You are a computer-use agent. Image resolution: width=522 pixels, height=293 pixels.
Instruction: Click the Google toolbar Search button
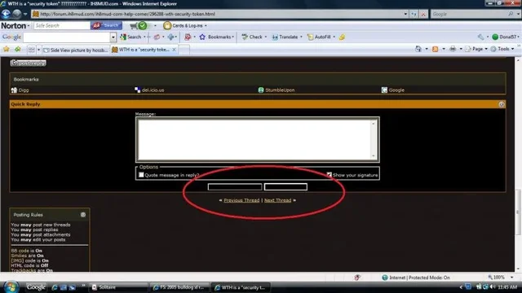pyautogui.click(x=130, y=37)
